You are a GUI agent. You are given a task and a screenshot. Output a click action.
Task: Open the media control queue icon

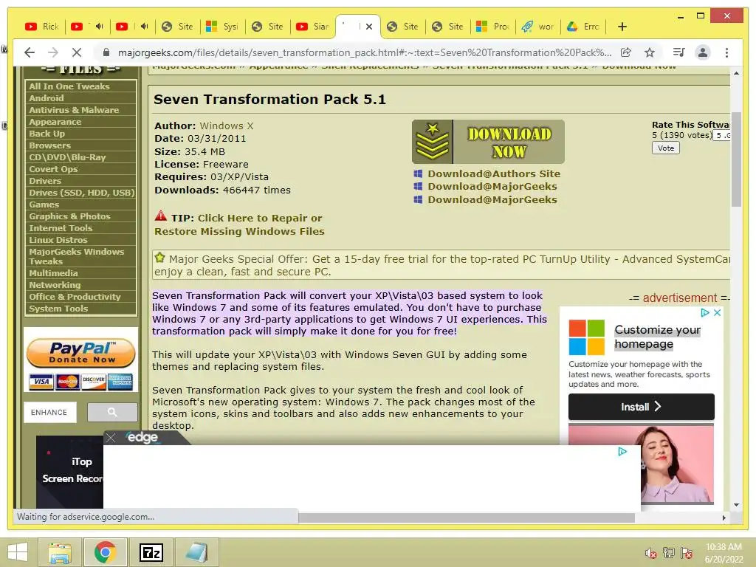pyautogui.click(x=679, y=52)
